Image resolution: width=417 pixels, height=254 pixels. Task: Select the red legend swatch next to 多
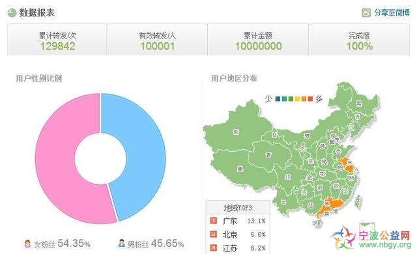point(310,99)
